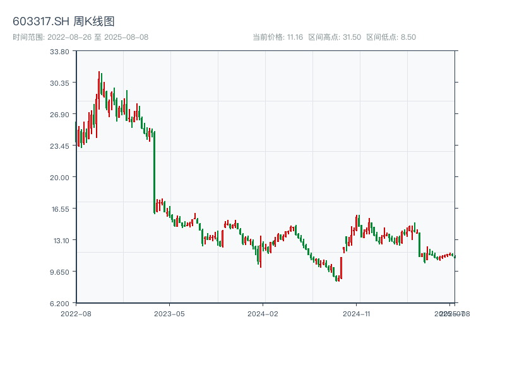Select the 当前价格 11.16 label
505x378 pixels.
278,37
